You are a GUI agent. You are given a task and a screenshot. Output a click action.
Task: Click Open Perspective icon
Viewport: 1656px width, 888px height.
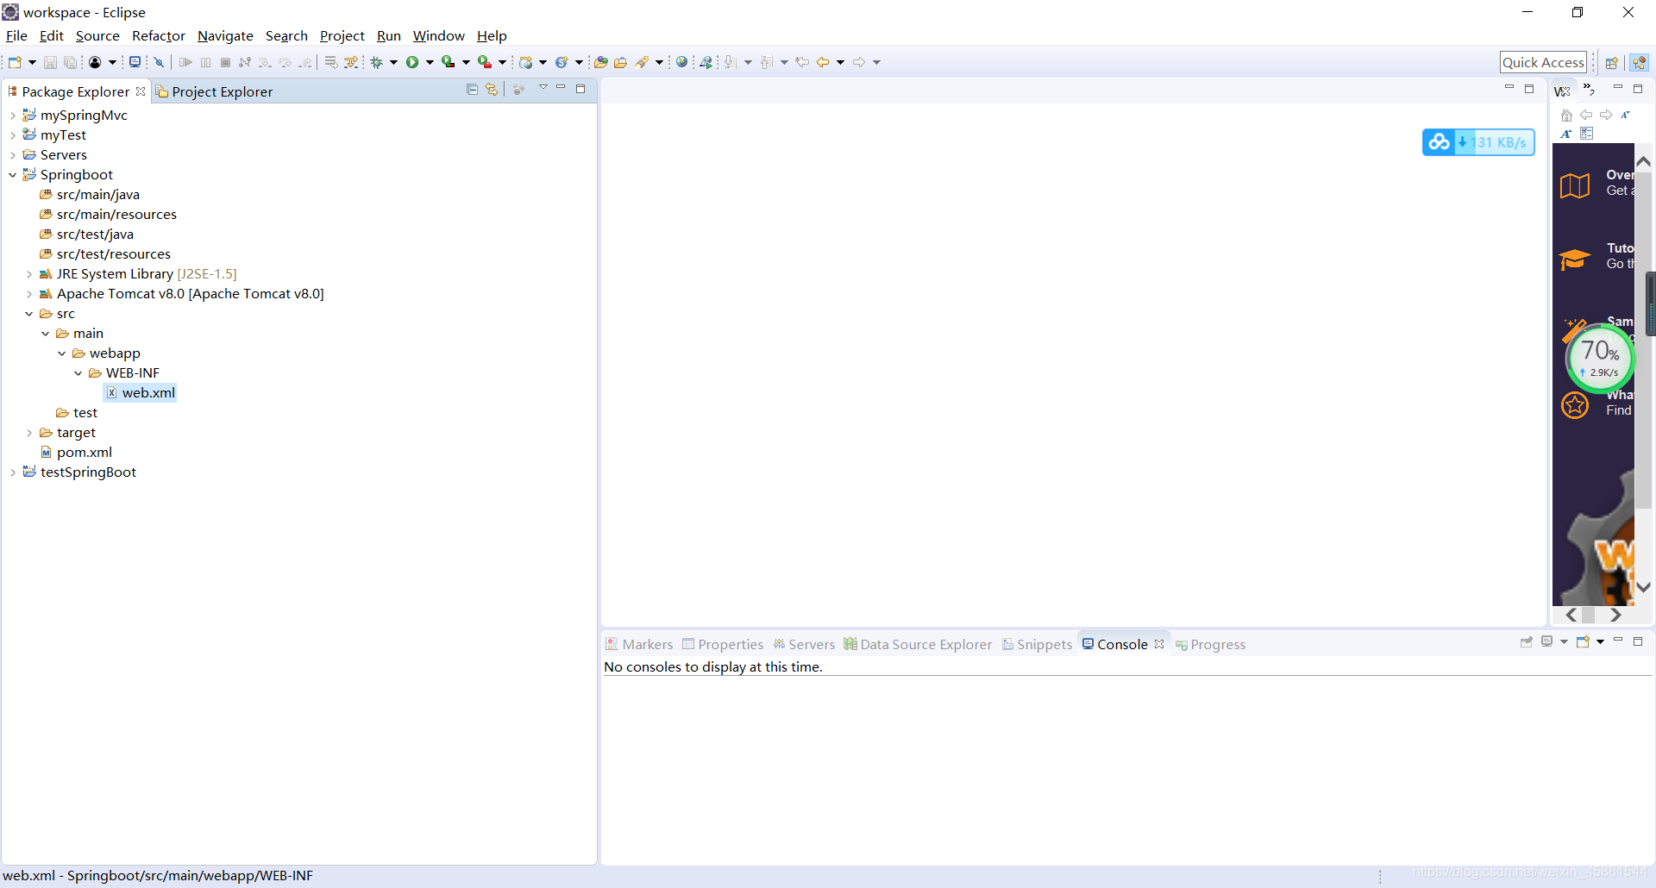[1611, 62]
